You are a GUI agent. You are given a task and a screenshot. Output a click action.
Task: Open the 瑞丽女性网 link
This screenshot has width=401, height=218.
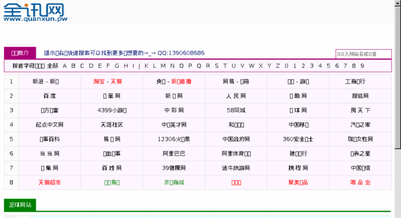tap(360, 139)
